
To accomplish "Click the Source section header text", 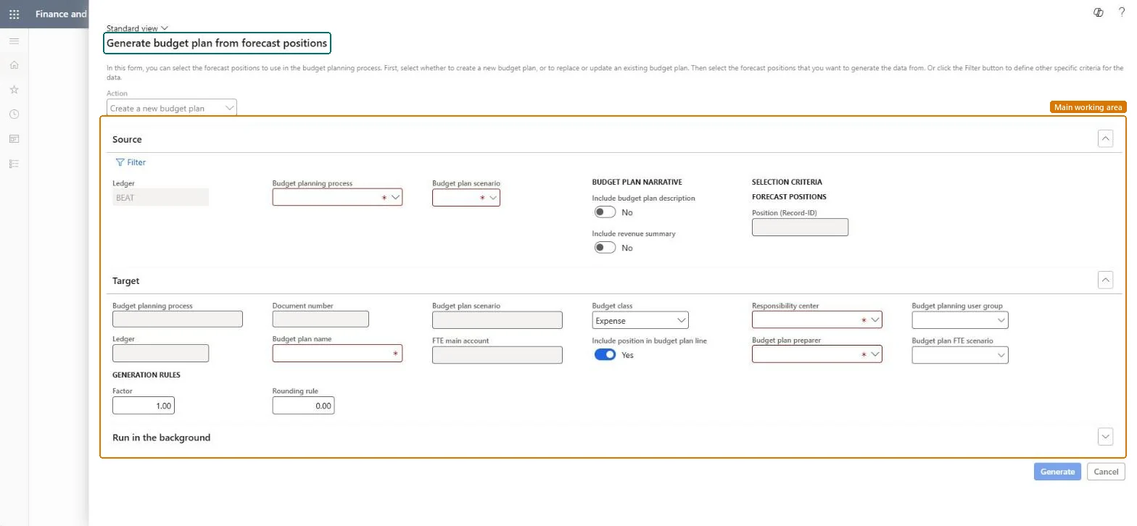I will point(127,139).
